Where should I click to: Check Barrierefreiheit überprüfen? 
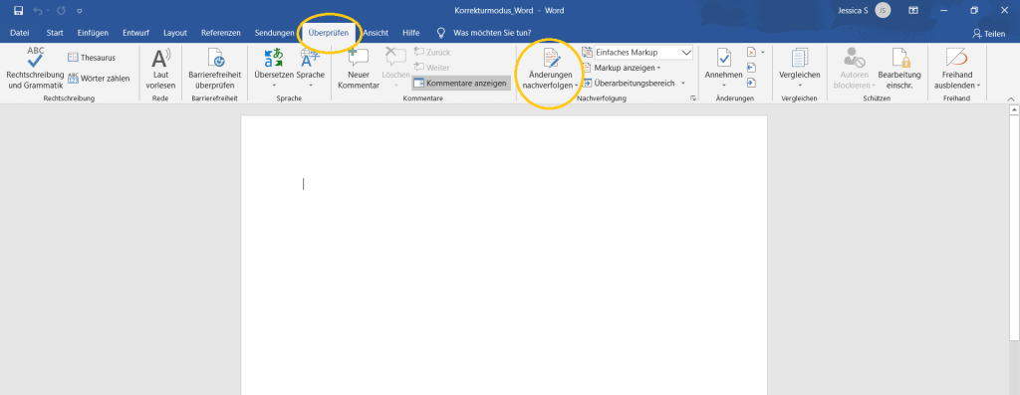(215, 69)
